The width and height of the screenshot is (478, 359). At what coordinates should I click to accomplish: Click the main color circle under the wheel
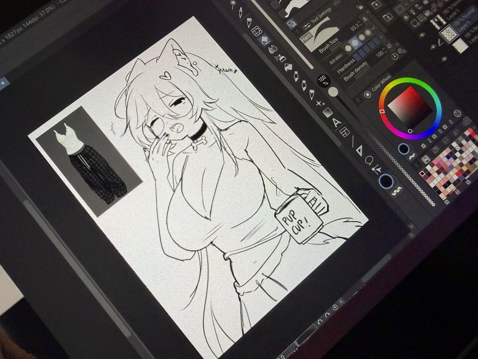point(404,149)
